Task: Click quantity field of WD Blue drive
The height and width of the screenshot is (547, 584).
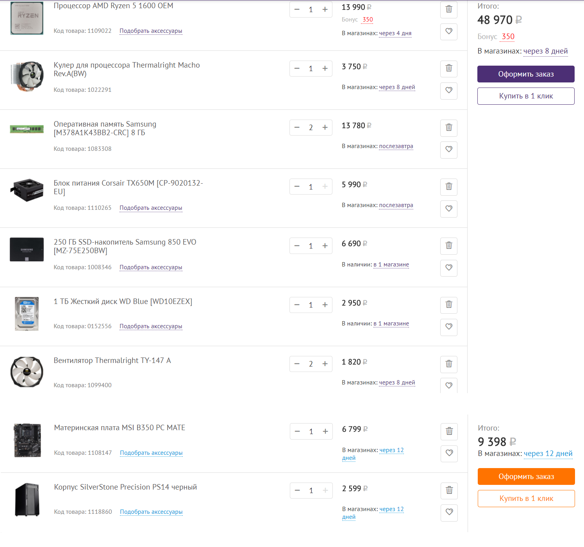Action: click(311, 305)
